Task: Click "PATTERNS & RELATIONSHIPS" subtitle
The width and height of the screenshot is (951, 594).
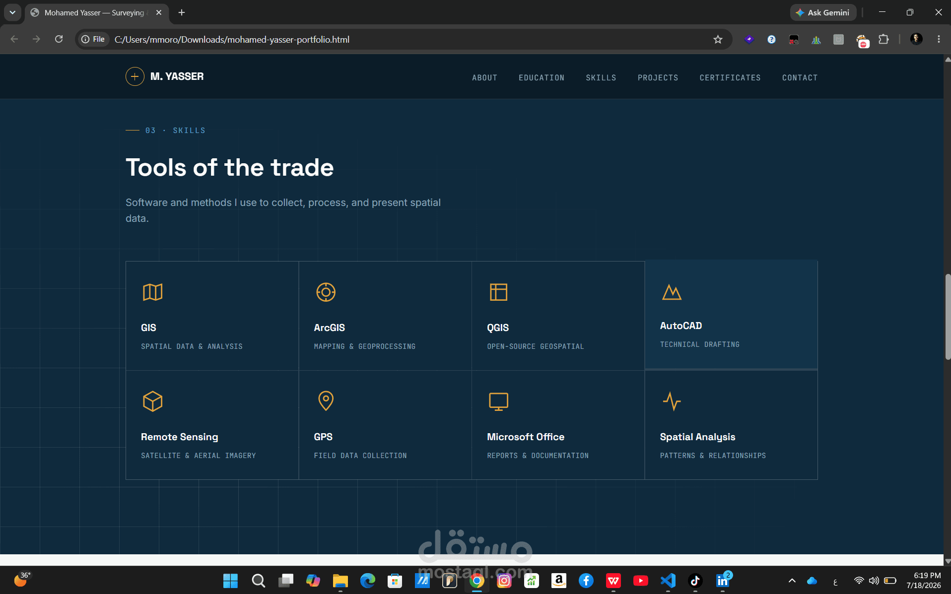Action: 713,456
